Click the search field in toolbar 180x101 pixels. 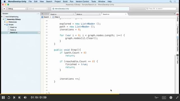pyautogui.click(x=161, y=9)
